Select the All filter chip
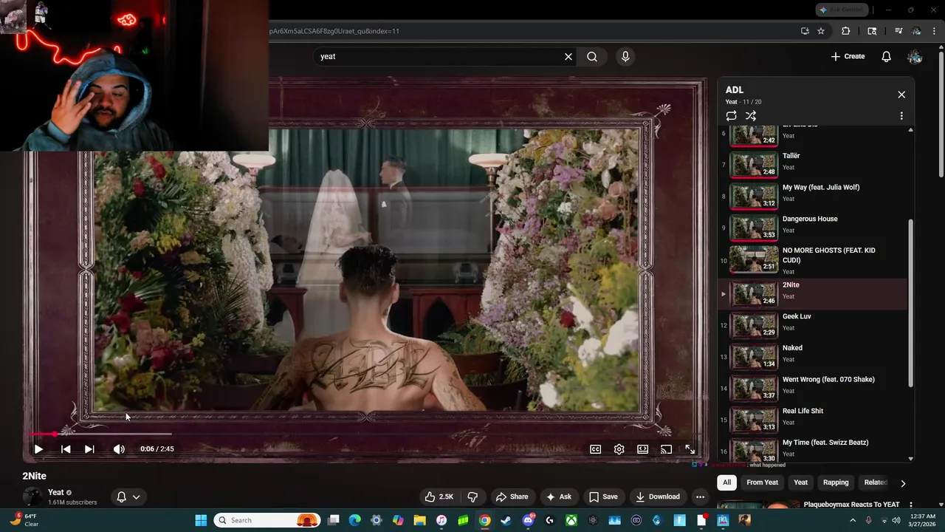Image resolution: width=945 pixels, height=532 pixels. (x=726, y=482)
